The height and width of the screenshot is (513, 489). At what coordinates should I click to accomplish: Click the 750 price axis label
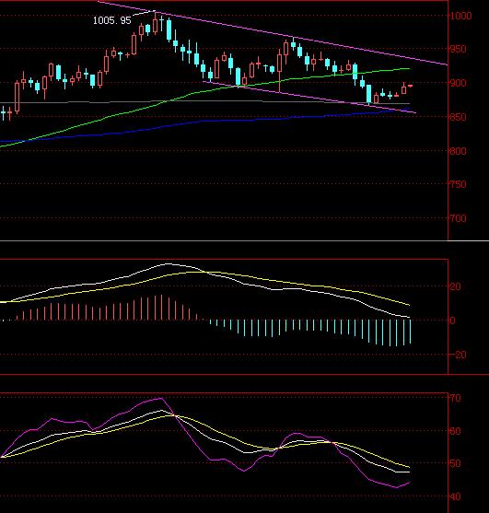pyautogui.click(x=459, y=184)
